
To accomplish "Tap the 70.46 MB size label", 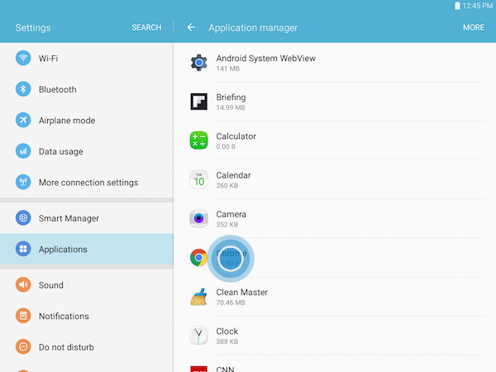I will click(231, 303).
